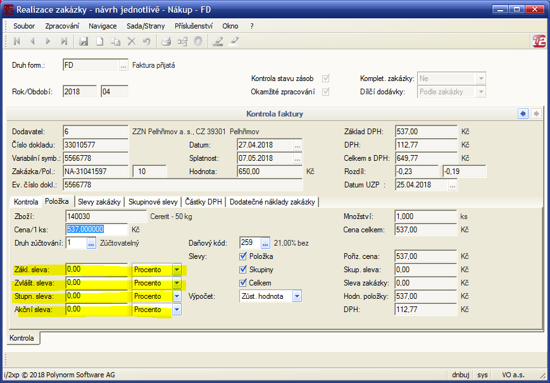Click the Save diskette toolbar icon

point(84,41)
